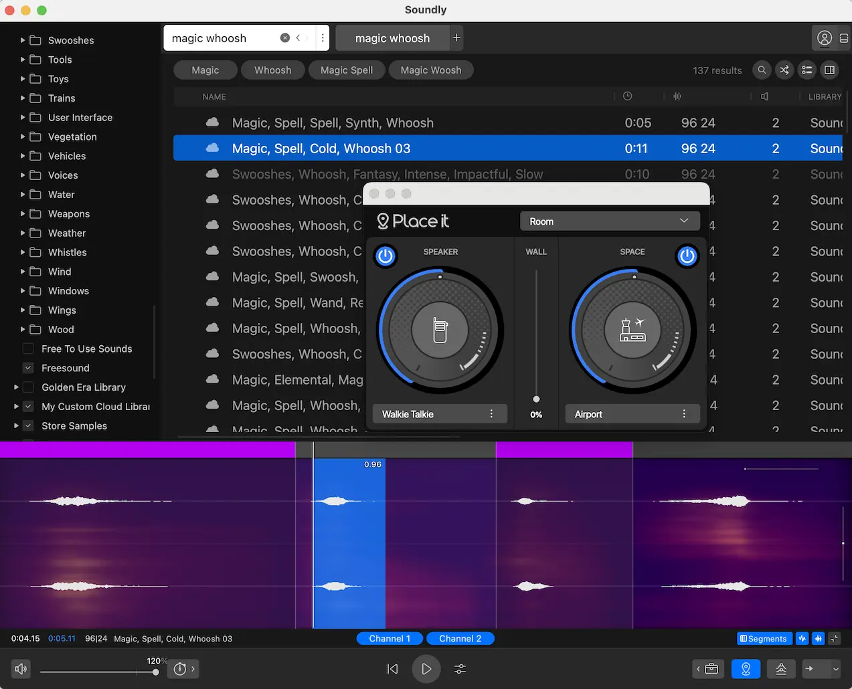Uncheck My Custom Cloud Library checkbox
Viewport: 852px width, 689px height.
(28, 407)
